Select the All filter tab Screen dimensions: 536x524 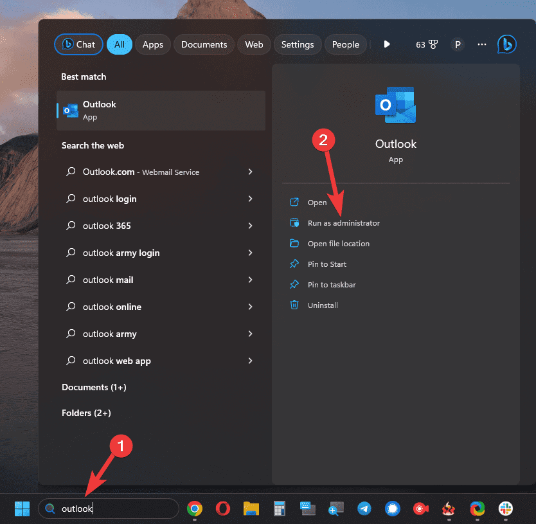tap(120, 44)
